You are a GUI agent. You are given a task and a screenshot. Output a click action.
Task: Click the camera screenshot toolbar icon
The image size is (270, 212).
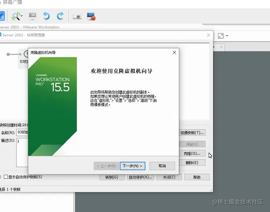(77, 16)
